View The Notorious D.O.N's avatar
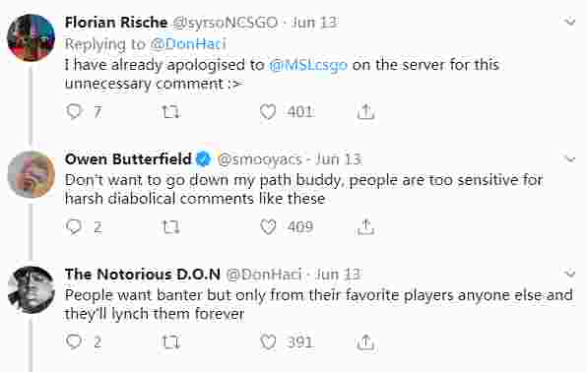 tap(32, 289)
